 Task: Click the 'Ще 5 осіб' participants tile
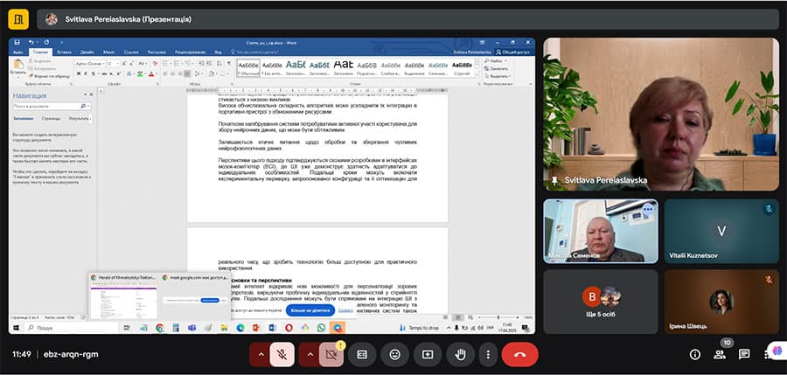(600, 301)
